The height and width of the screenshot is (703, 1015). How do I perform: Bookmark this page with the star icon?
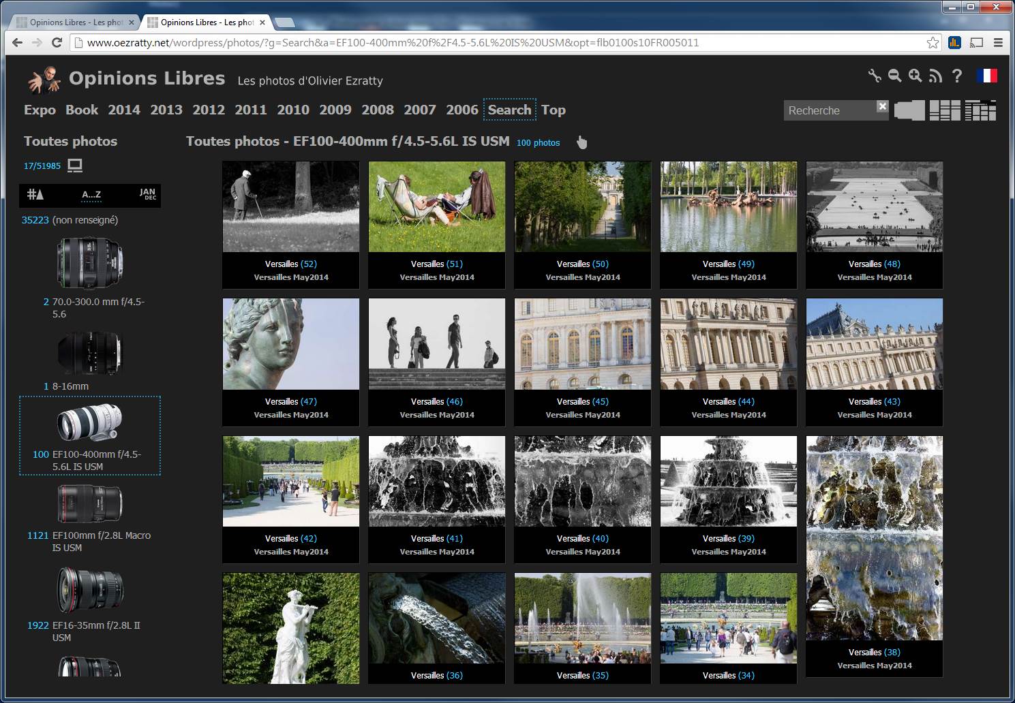coord(933,42)
